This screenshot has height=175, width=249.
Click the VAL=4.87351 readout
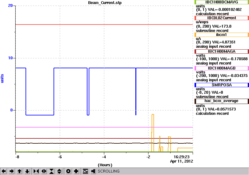(x=224, y=42)
